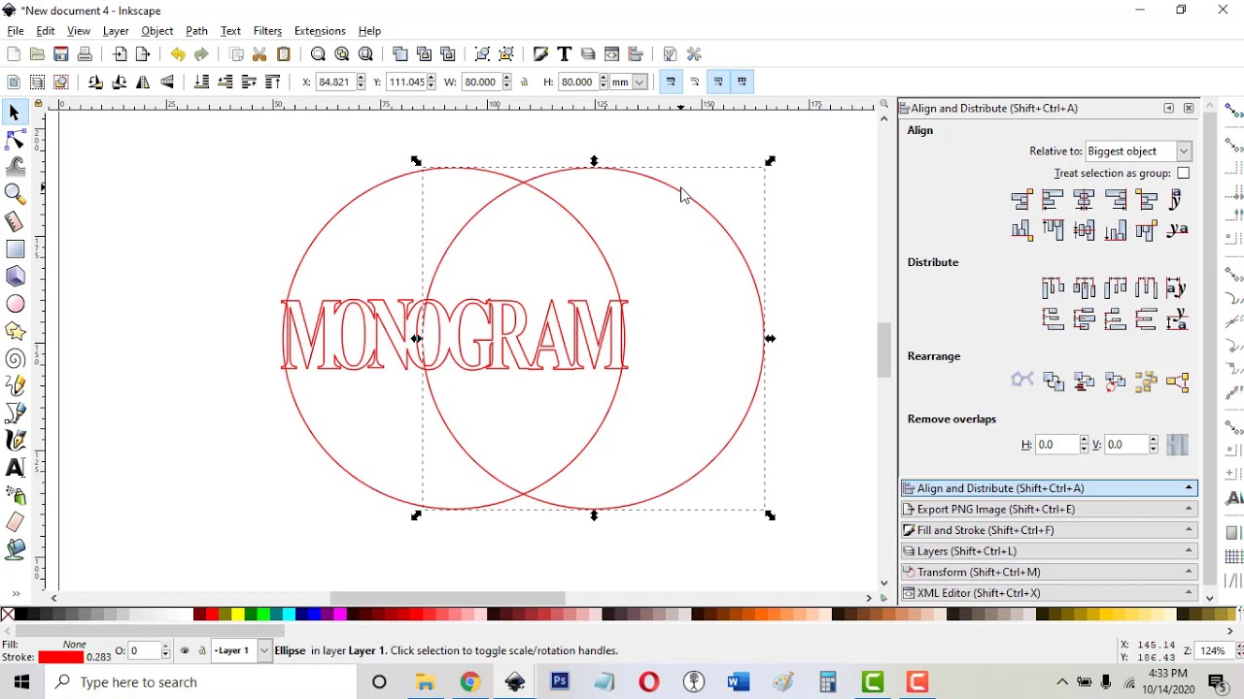The image size is (1244, 699).
Task: Select the Star polygon tool
Action: click(x=15, y=331)
